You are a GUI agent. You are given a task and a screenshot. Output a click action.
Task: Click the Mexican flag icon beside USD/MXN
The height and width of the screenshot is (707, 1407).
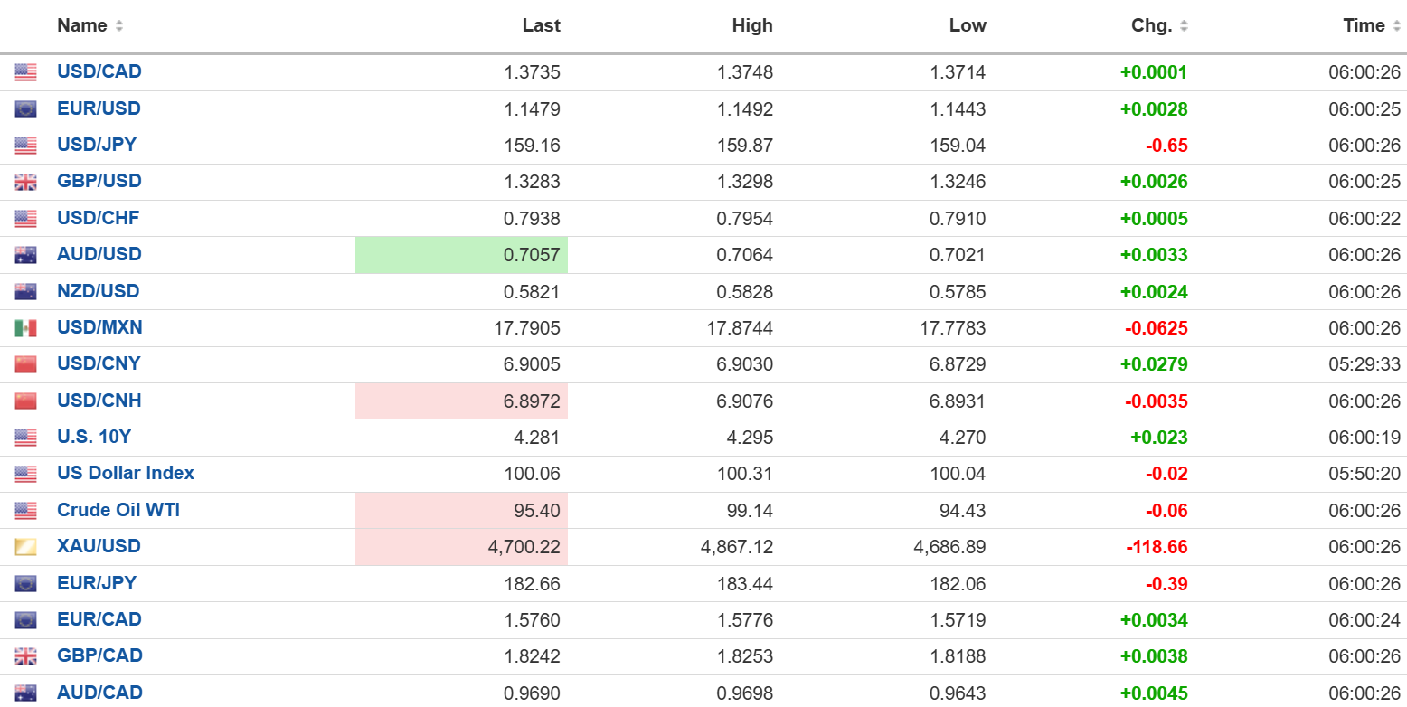click(25, 328)
